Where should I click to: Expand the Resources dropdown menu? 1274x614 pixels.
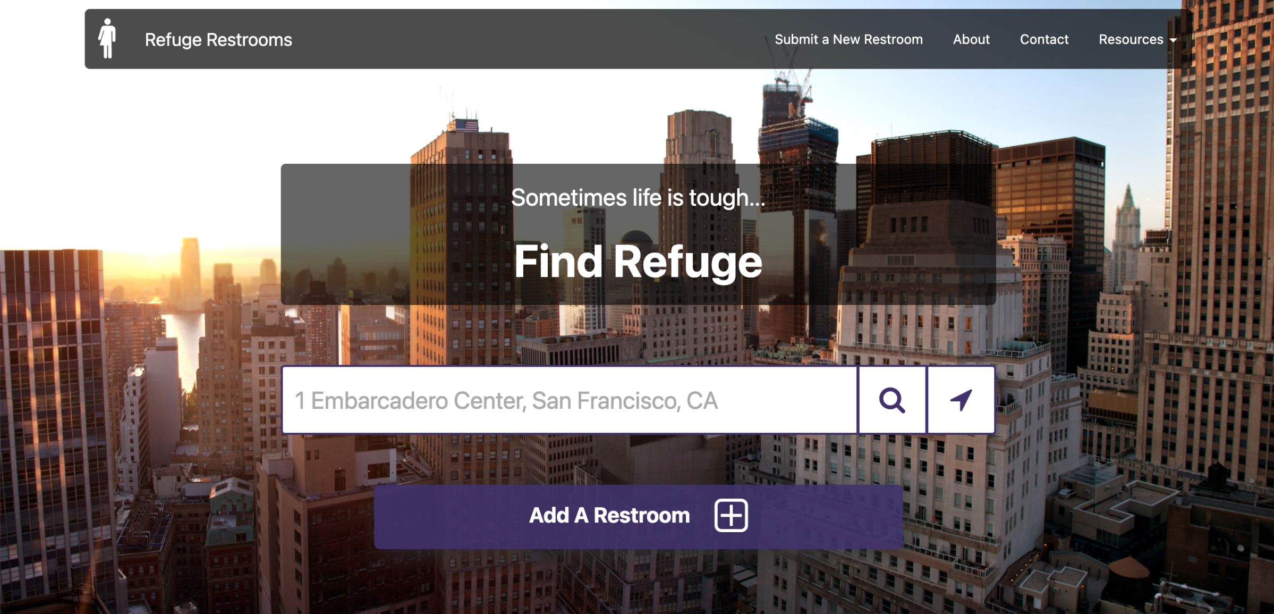(1137, 39)
